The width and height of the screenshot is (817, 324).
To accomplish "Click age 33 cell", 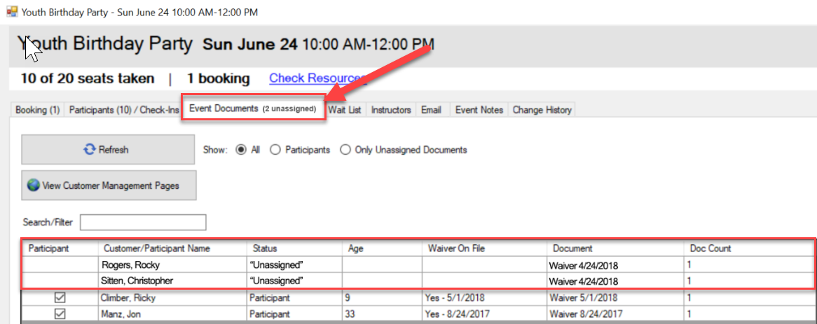I will [382, 314].
